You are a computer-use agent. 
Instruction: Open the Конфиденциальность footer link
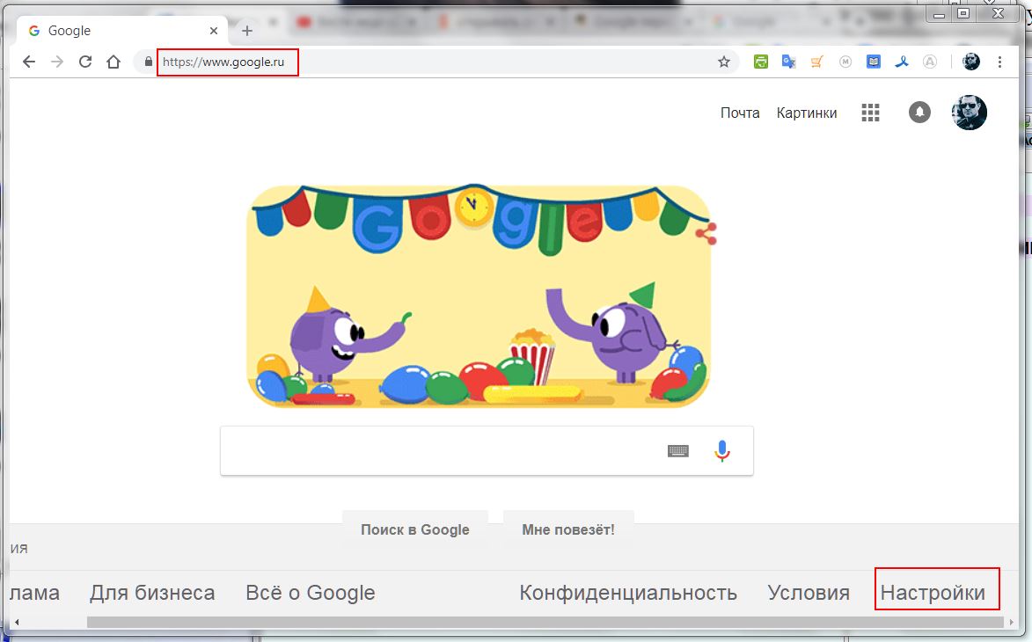point(628,593)
